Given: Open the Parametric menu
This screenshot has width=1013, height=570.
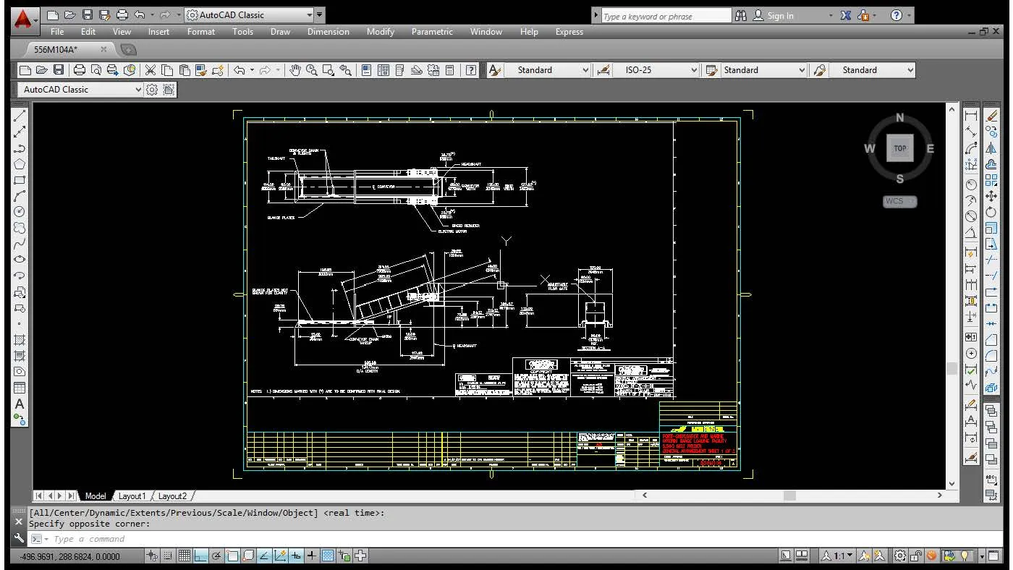Looking at the screenshot, I should [432, 32].
